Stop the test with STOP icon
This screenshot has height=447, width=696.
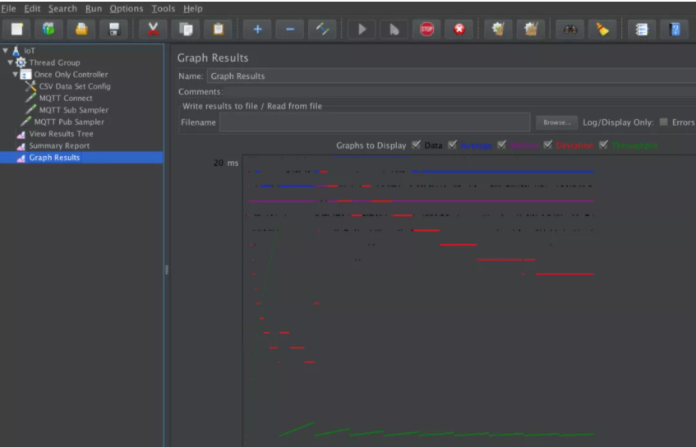pos(426,30)
